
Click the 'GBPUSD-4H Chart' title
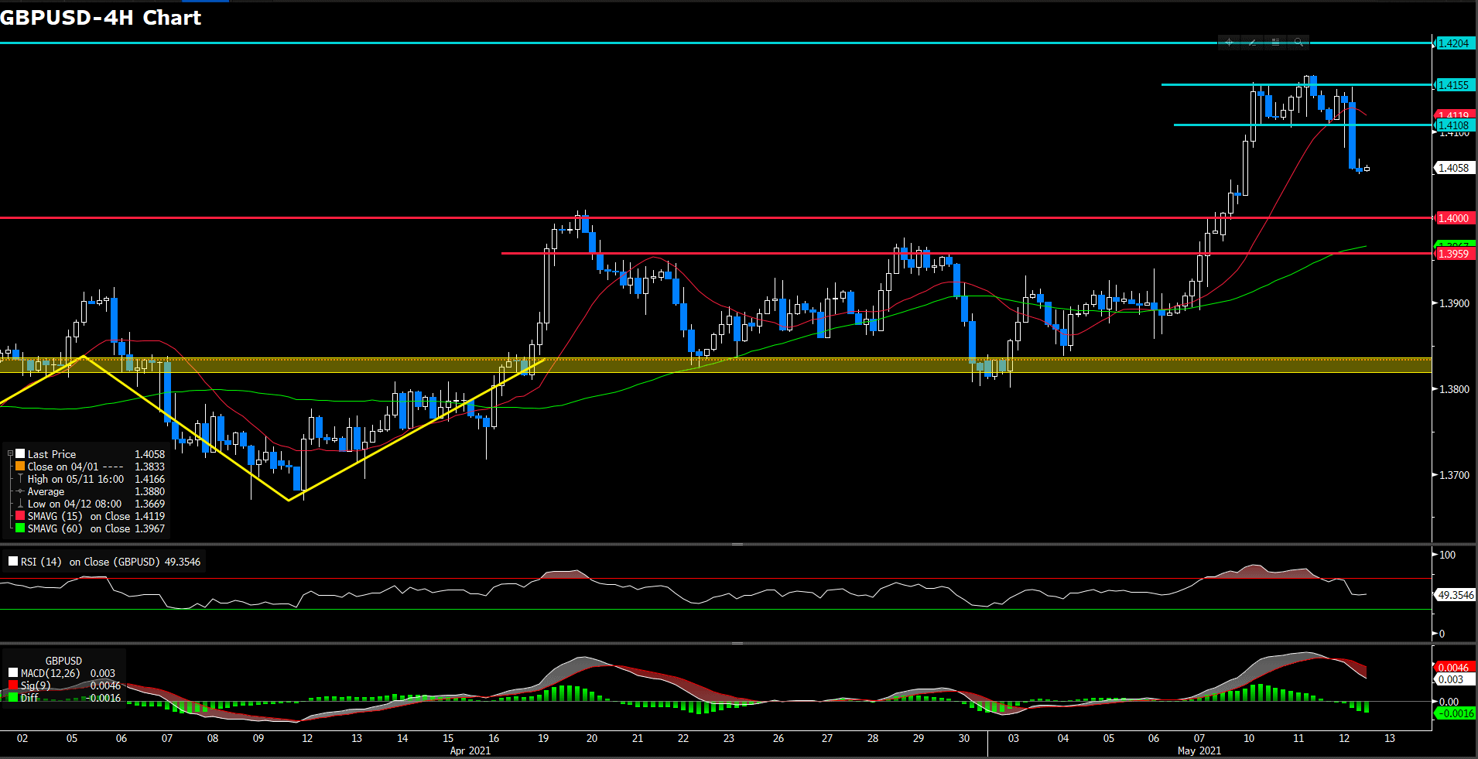coord(101,18)
